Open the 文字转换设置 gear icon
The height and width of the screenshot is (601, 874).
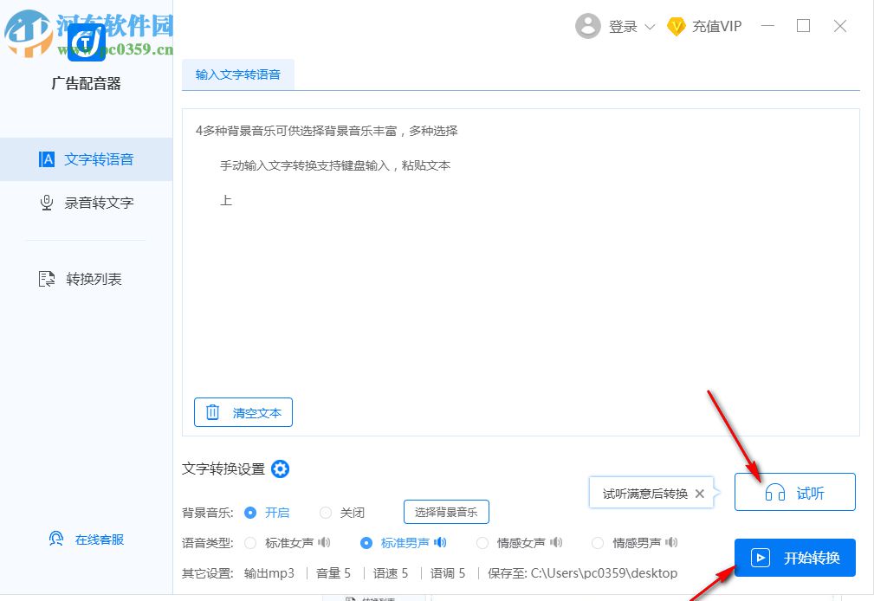[280, 469]
